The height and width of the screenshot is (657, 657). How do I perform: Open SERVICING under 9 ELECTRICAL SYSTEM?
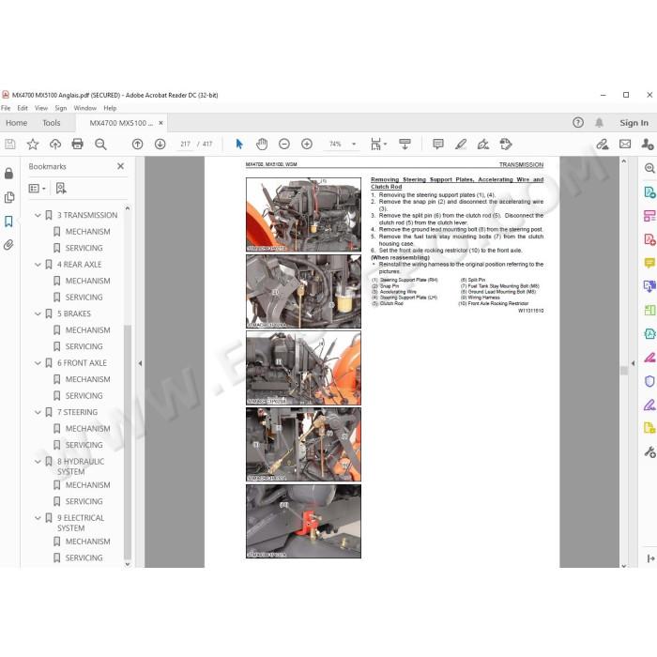[84, 558]
